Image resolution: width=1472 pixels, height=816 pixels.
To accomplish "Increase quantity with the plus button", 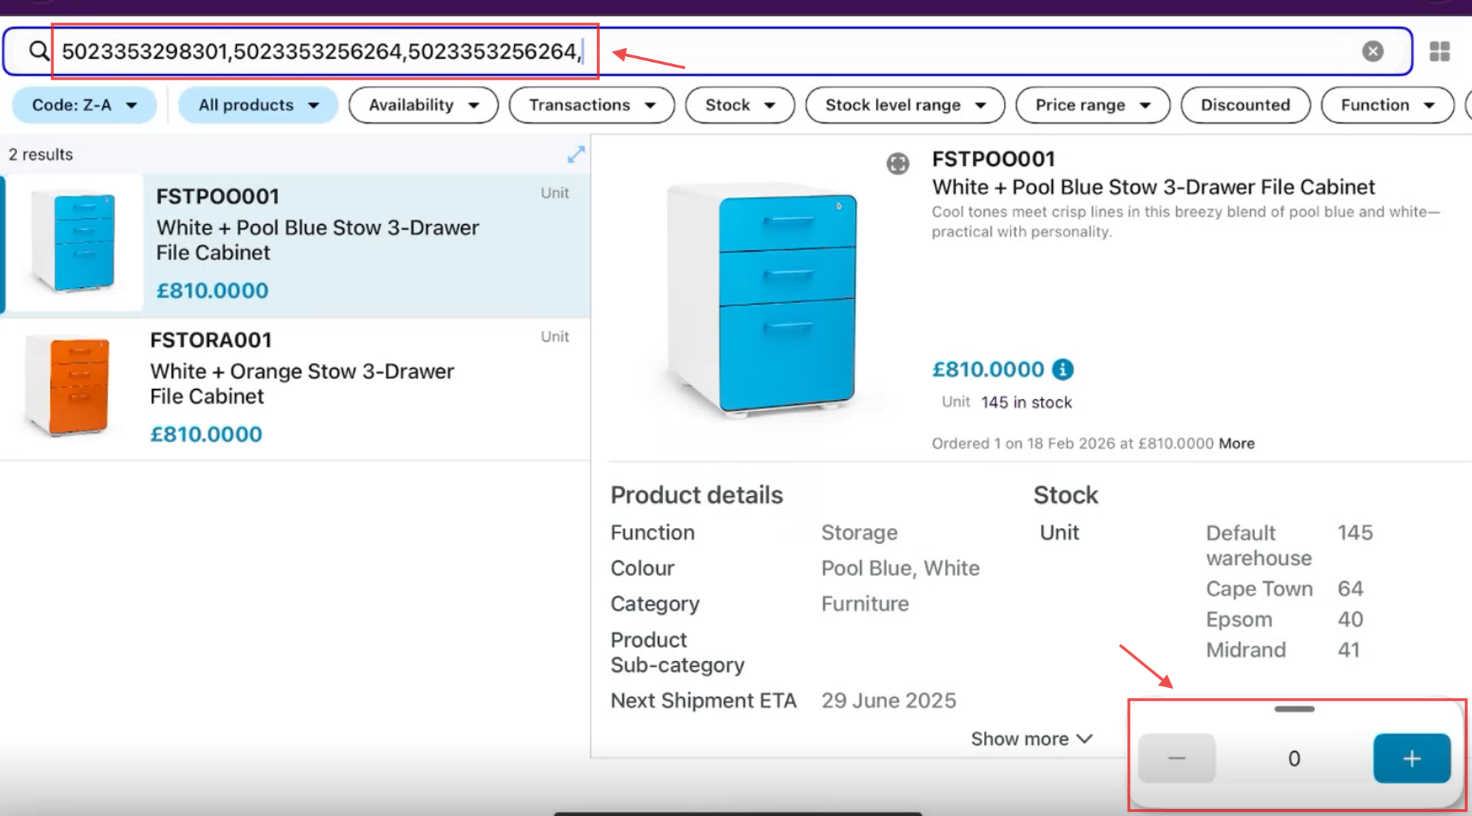I will click(1411, 758).
